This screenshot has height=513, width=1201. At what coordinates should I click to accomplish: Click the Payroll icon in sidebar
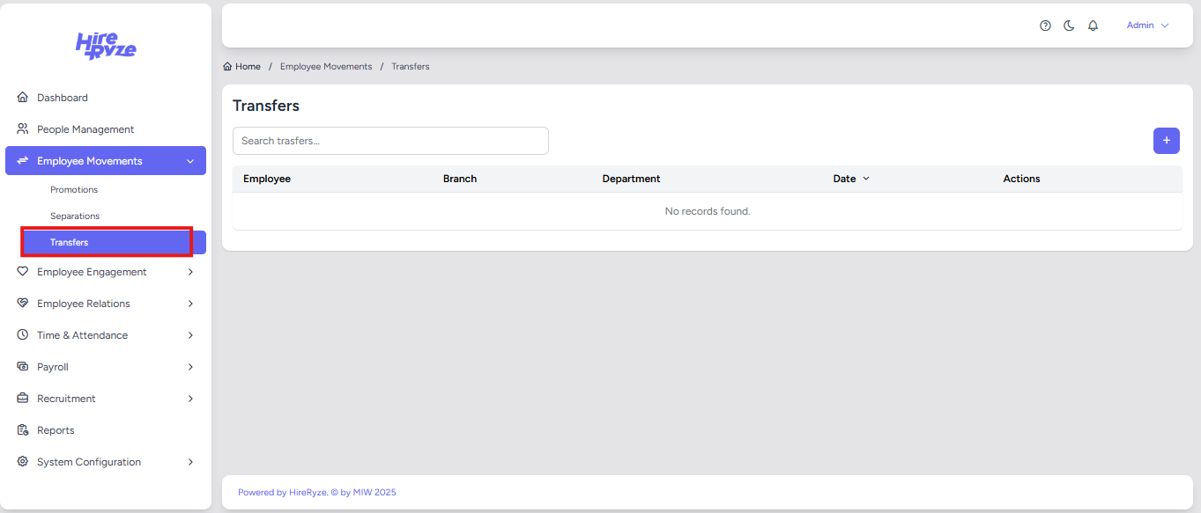coord(23,367)
